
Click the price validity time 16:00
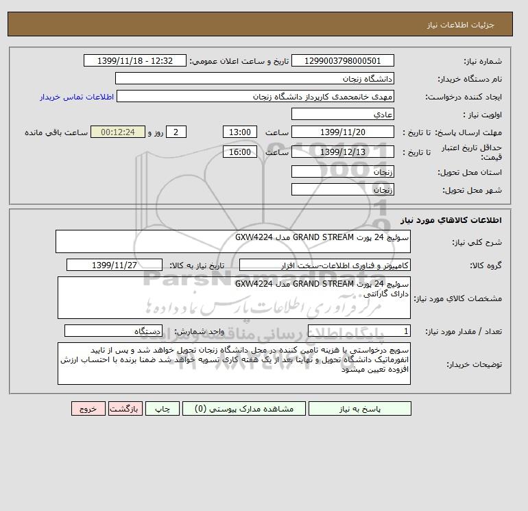click(240, 152)
